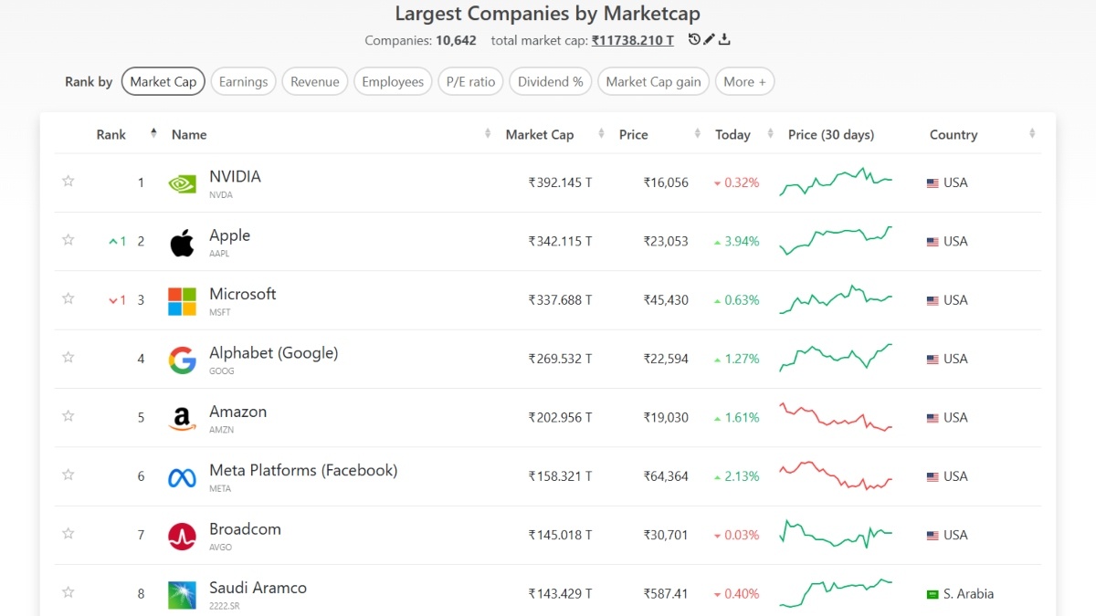Image resolution: width=1096 pixels, height=616 pixels.
Task: Sort by the Market Cap column arrows
Action: (601, 134)
